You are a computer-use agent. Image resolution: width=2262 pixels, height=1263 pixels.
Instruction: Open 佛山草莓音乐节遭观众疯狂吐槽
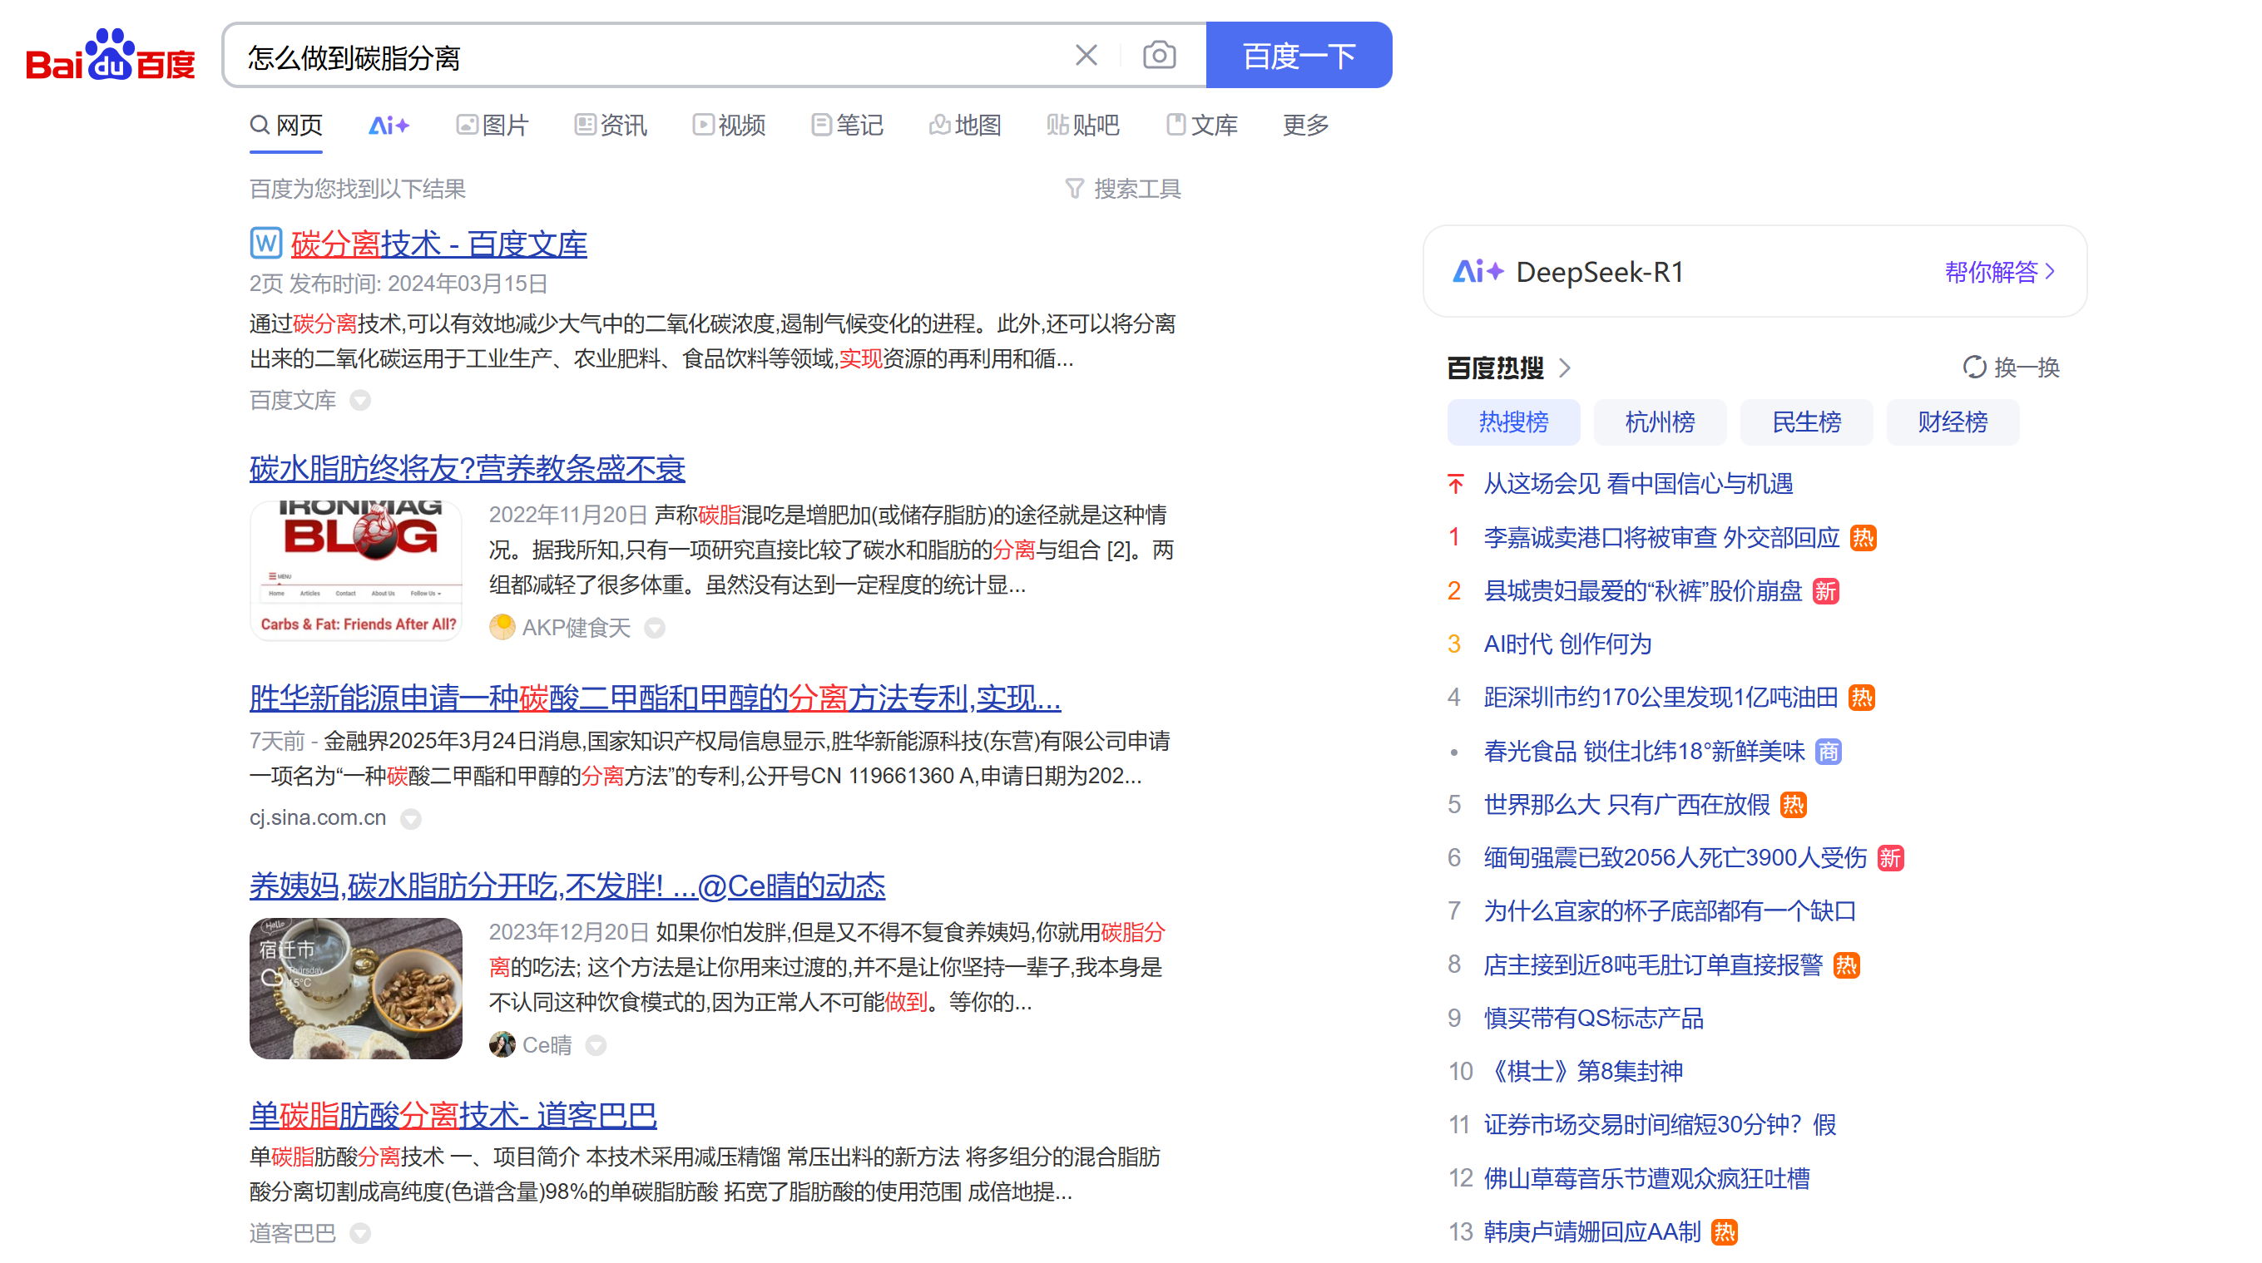(x=1646, y=1179)
